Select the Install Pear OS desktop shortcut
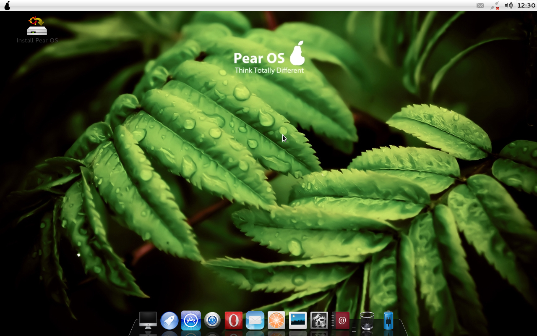Image resolution: width=537 pixels, height=336 pixels. click(37, 26)
